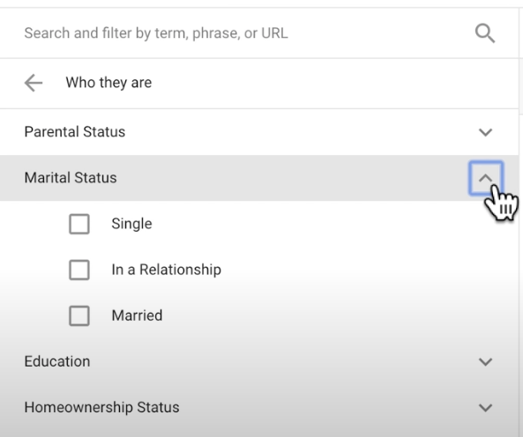The height and width of the screenshot is (437, 523).
Task: Click the Single option text
Action: pyautogui.click(x=131, y=224)
